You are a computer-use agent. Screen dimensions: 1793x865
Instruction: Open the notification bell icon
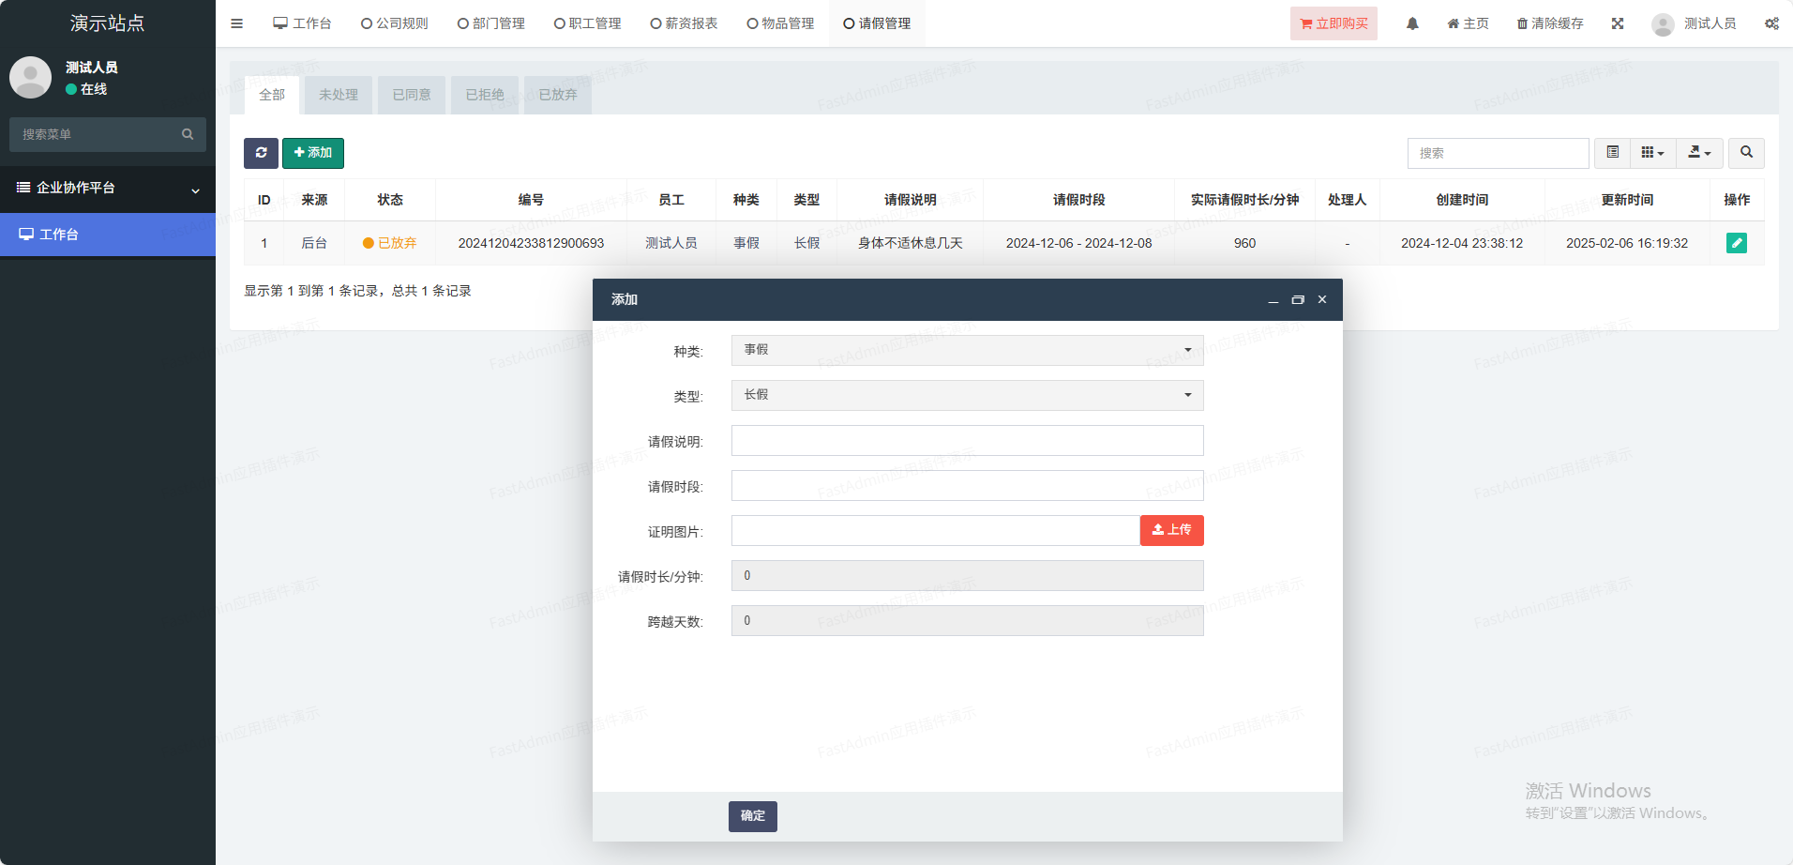point(1411,23)
